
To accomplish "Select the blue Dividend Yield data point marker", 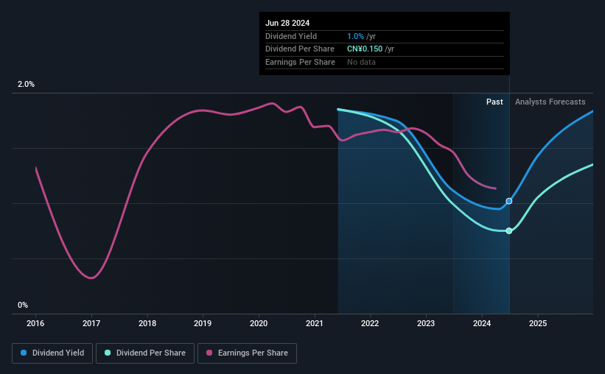I will [509, 201].
